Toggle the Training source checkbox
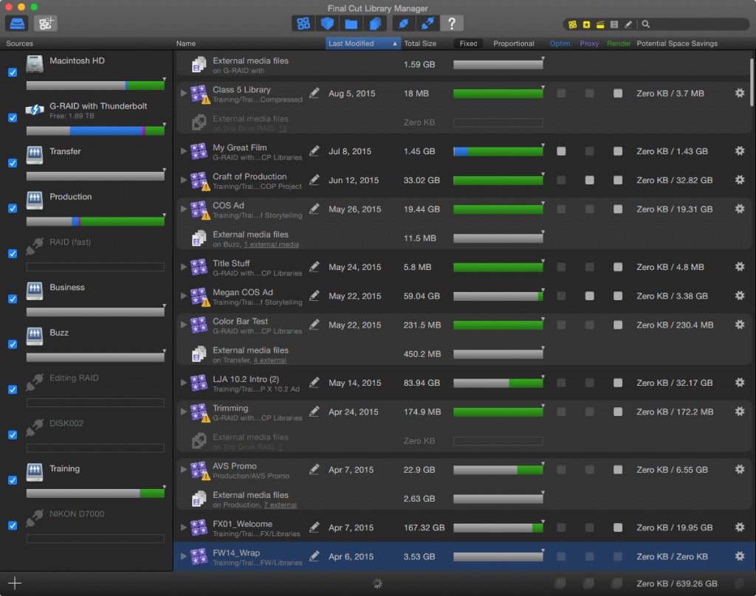Image resolution: width=756 pixels, height=596 pixels. pyautogui.click(x=13, y=480)
